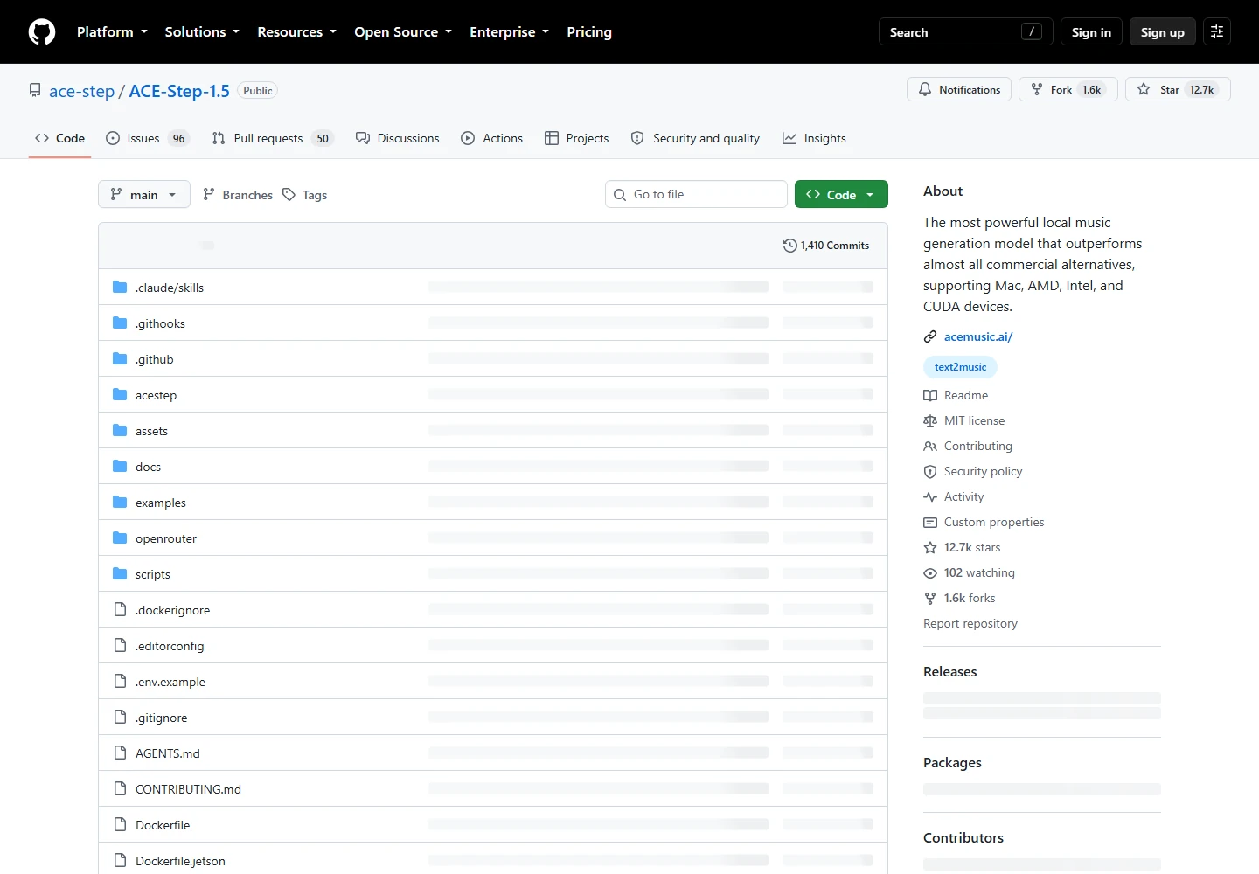This screenshot has width=1259, height=874.
Task: View the 102 watching link
Action: 970,572
